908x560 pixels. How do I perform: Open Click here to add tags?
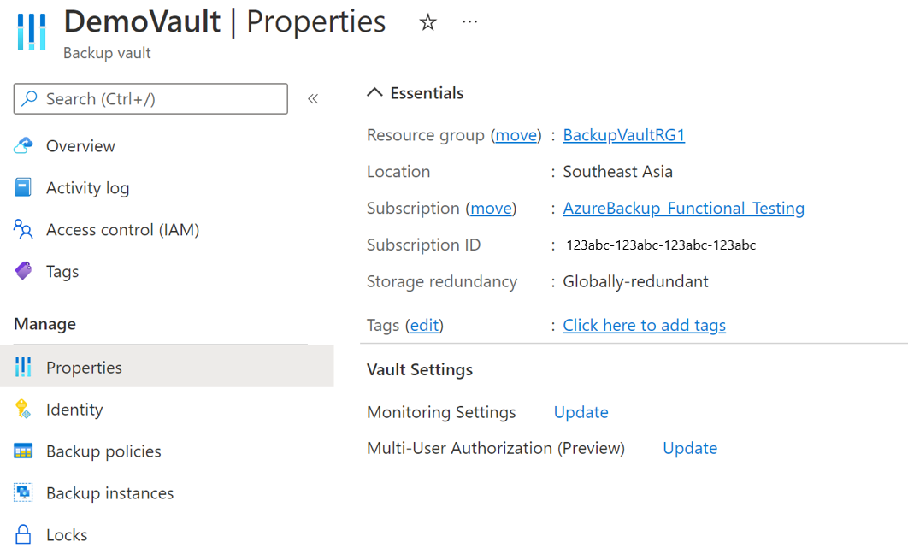pyautogui.click(x=644, y=325)
